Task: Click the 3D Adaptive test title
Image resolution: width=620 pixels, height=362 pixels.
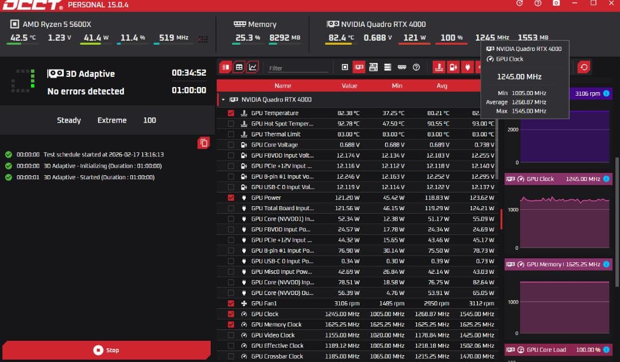Action: click(90, 74)
